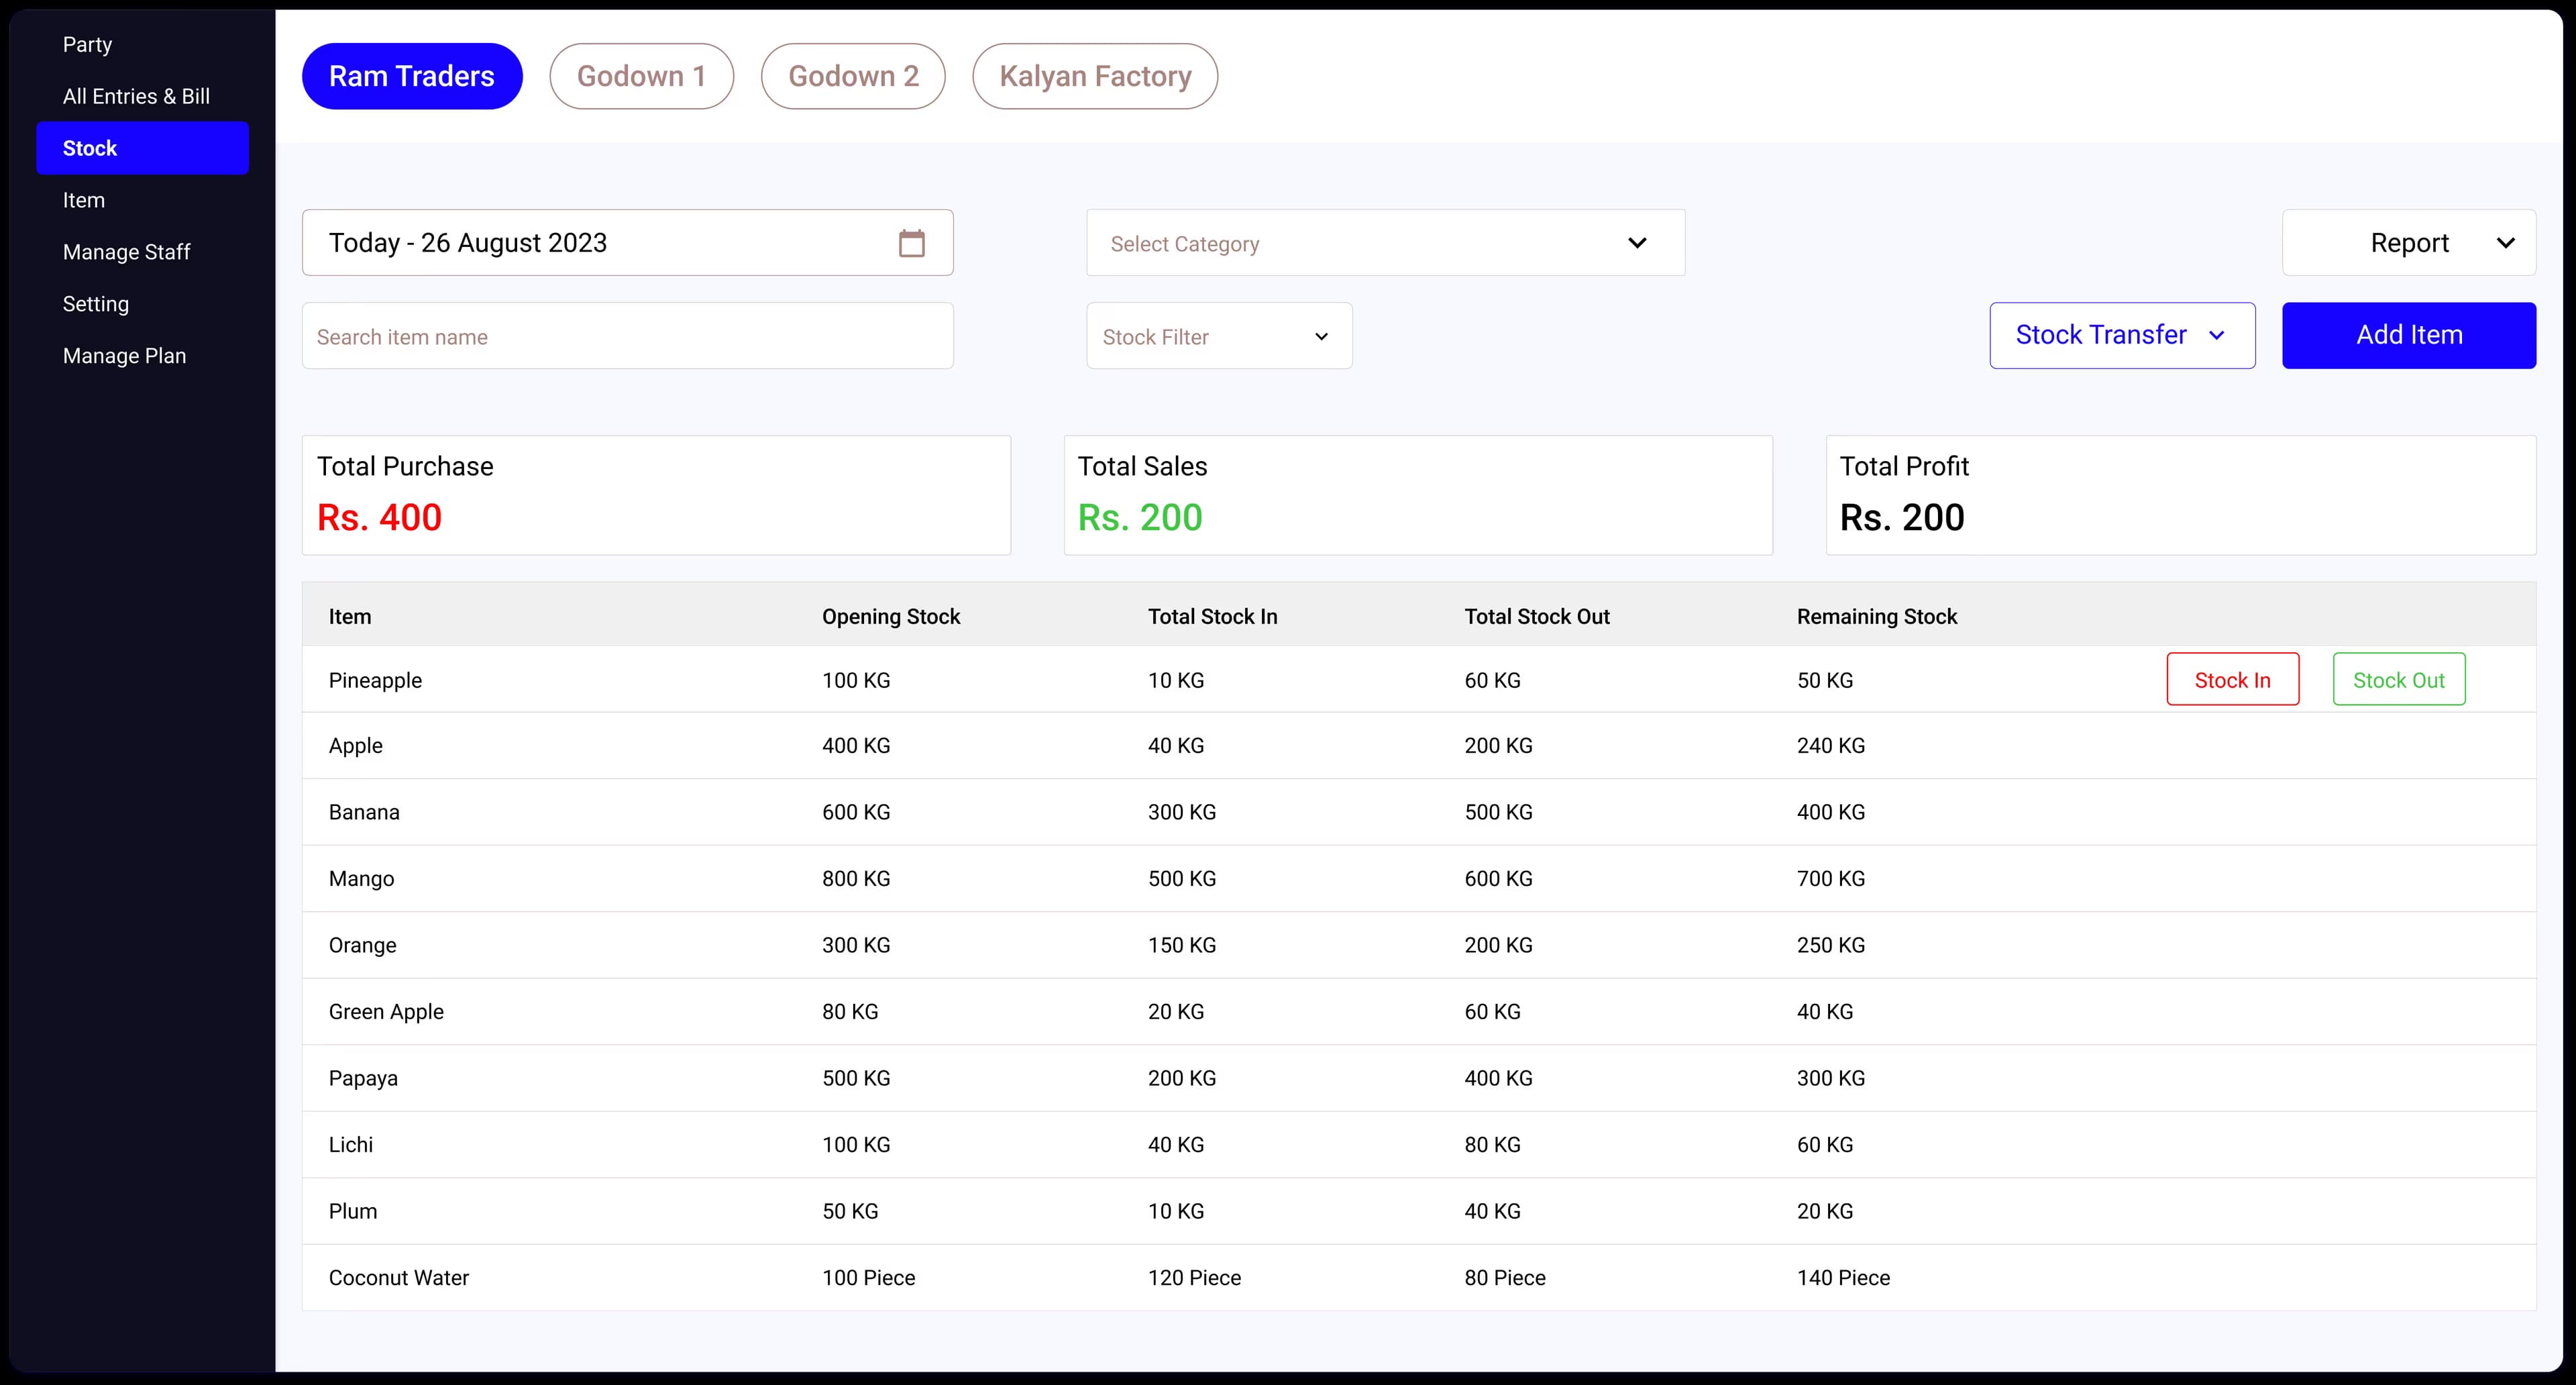2576x1385 pixels.
Task: Select the Papaya item name
Action: click(363, 1078)
